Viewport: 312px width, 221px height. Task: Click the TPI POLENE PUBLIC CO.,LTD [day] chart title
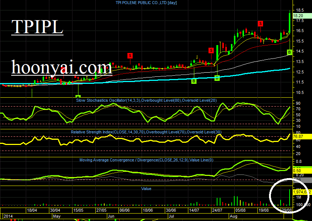coord(146,3)
